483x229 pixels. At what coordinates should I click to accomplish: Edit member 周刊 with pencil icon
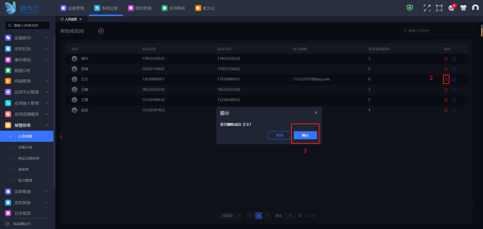click(x=454, y=59)
